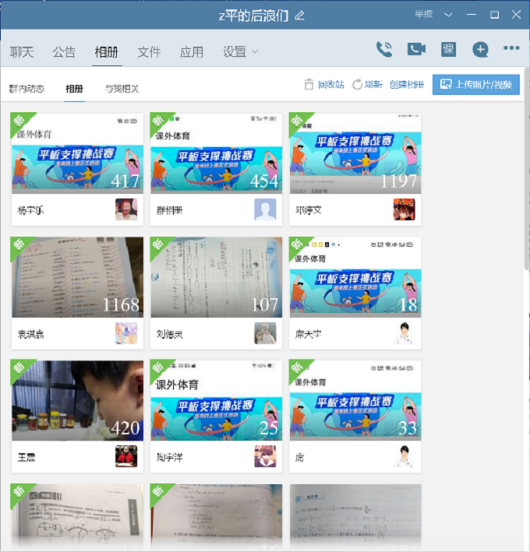Click 举报 report link
Screen dimensions: 530x552
coord(423,15)
